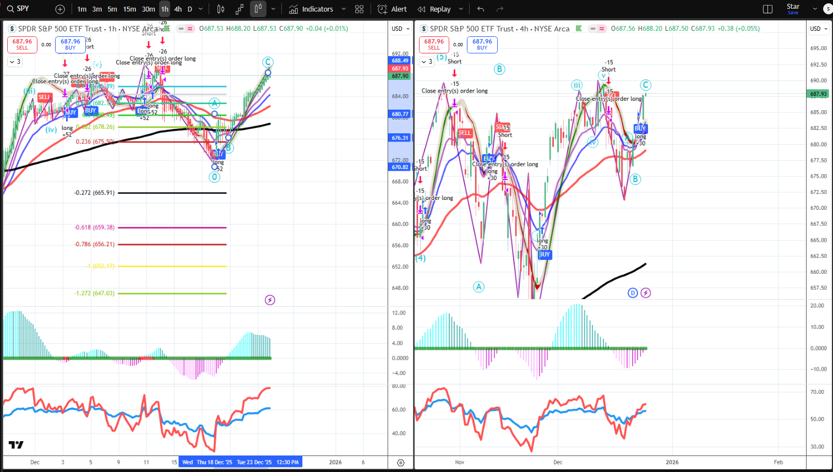Undo the last chart action

(x=481, y=9)
